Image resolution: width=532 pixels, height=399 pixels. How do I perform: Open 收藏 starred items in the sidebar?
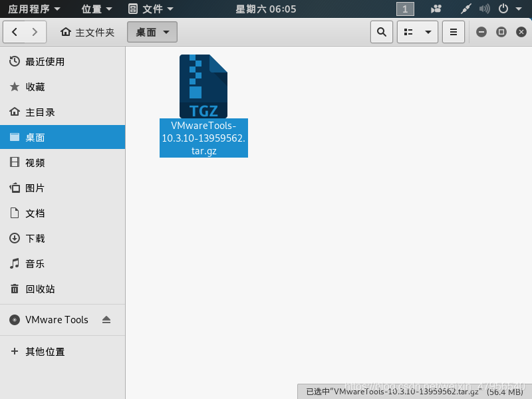pyautogui.click(x=63, y=87)
